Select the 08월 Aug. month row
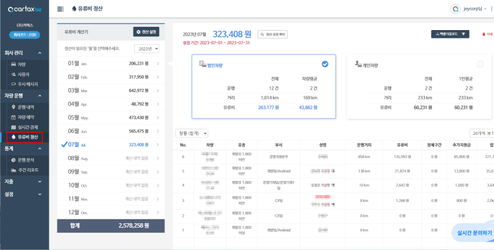 click(111, 159)
